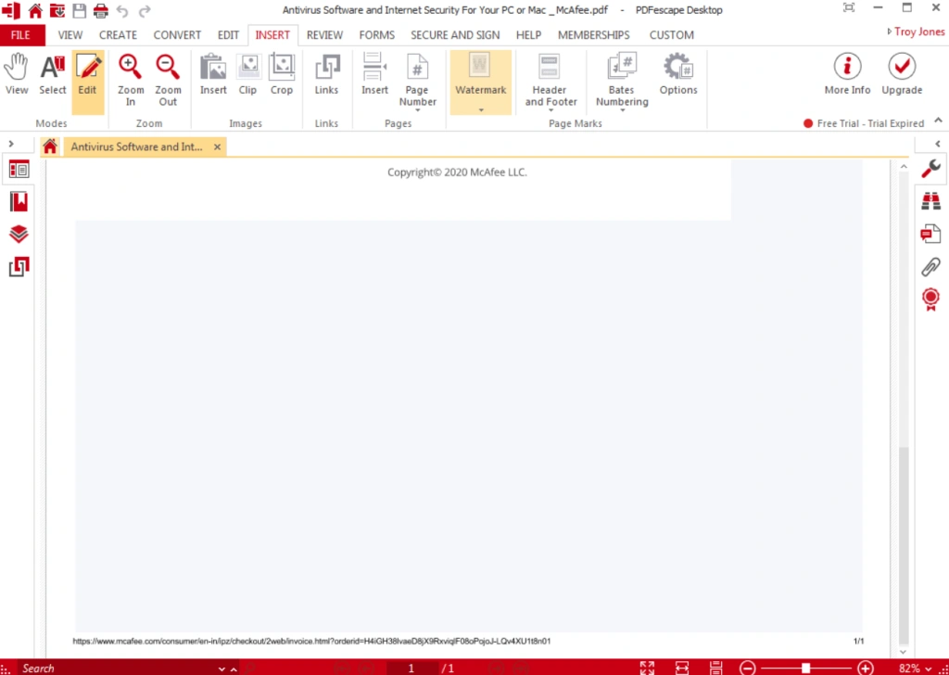Click the zoom slider handle
This screenshot has height=675, width=949.
[x=805, y=669]
